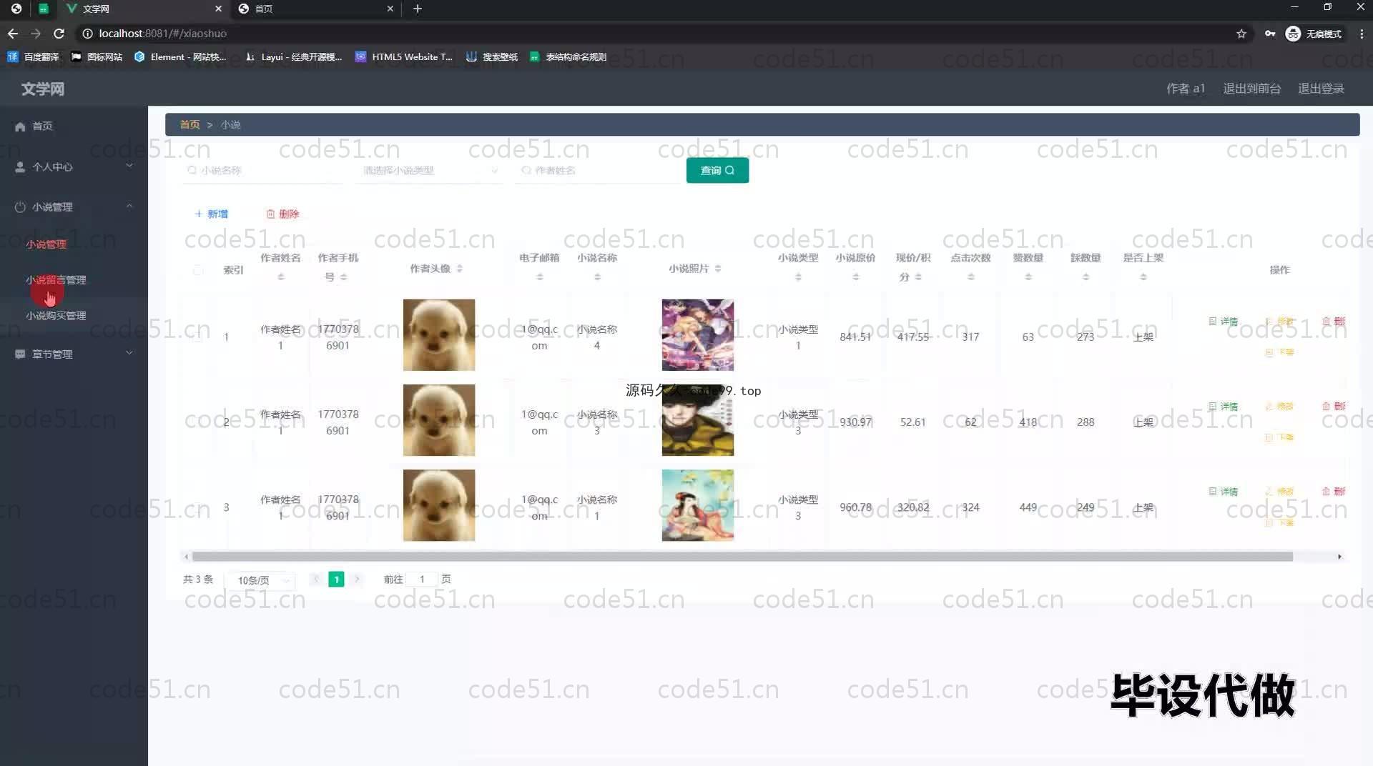The image size is (1373, 766).
Task: Click the 个人中心 person icon
Action: click(x=20, y=167)
